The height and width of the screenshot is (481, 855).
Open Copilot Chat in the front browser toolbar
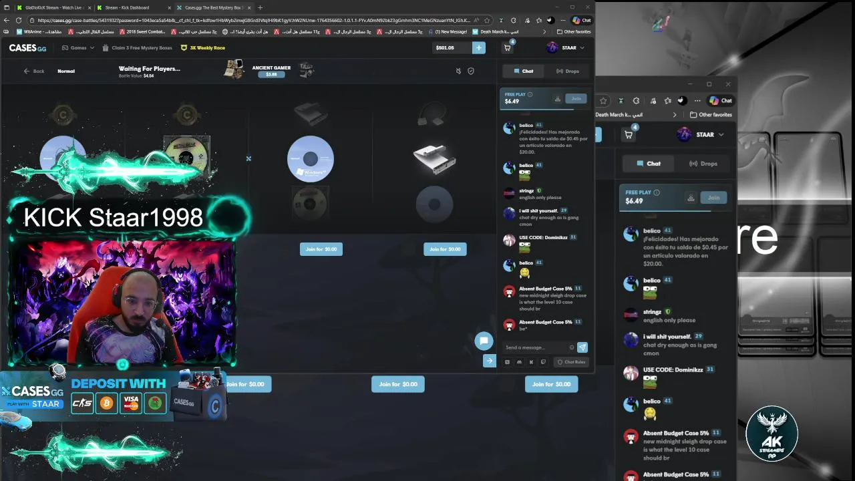coord(581,20)
